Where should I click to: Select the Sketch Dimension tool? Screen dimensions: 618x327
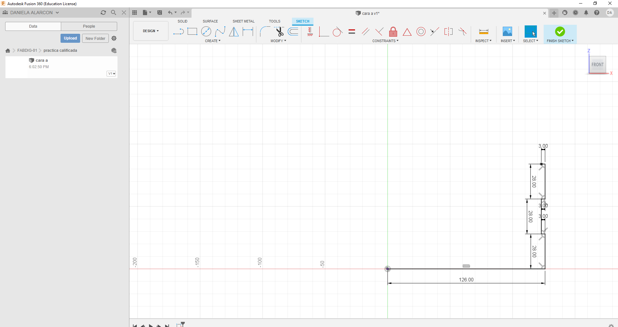tap(248, 32)
